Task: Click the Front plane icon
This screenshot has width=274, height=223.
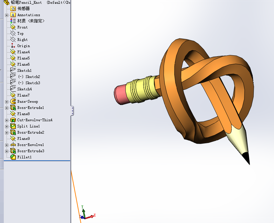Action: (x=13, y=27)
